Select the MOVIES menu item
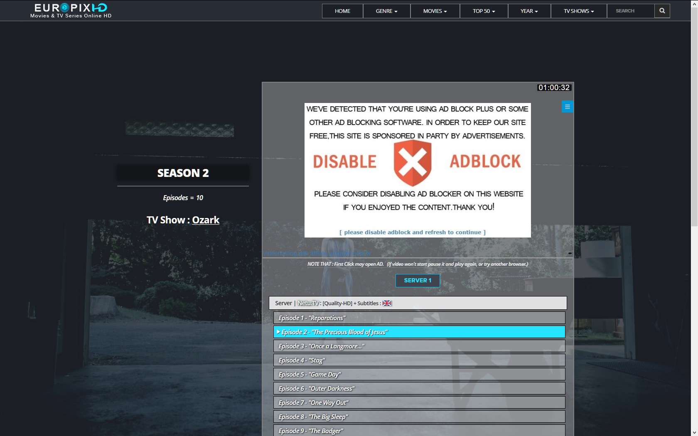The height and width of the screenshot is (436, 698). point(435,11)
